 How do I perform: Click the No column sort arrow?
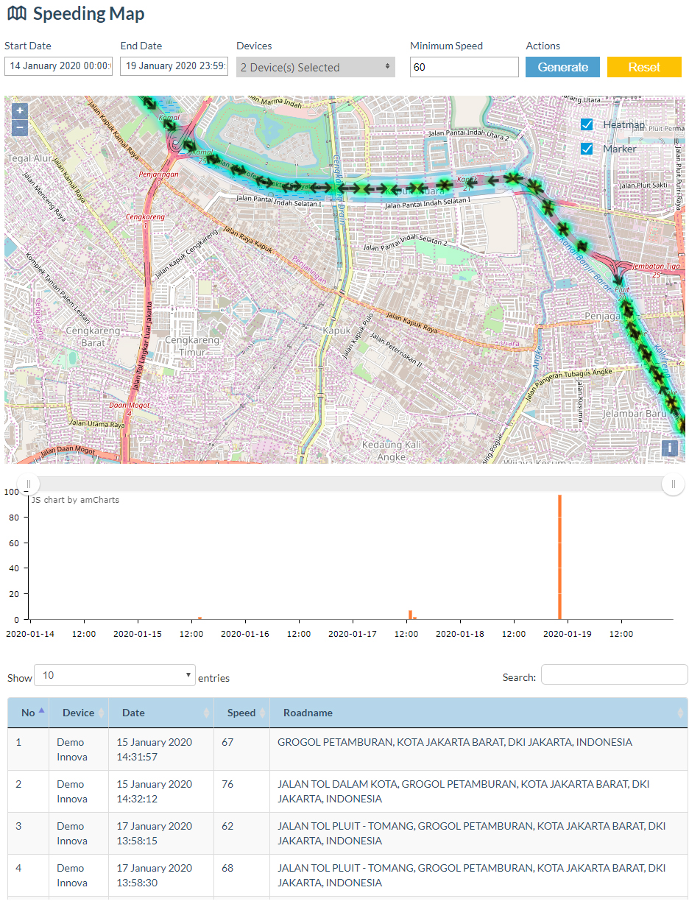[x=41, y=711]
